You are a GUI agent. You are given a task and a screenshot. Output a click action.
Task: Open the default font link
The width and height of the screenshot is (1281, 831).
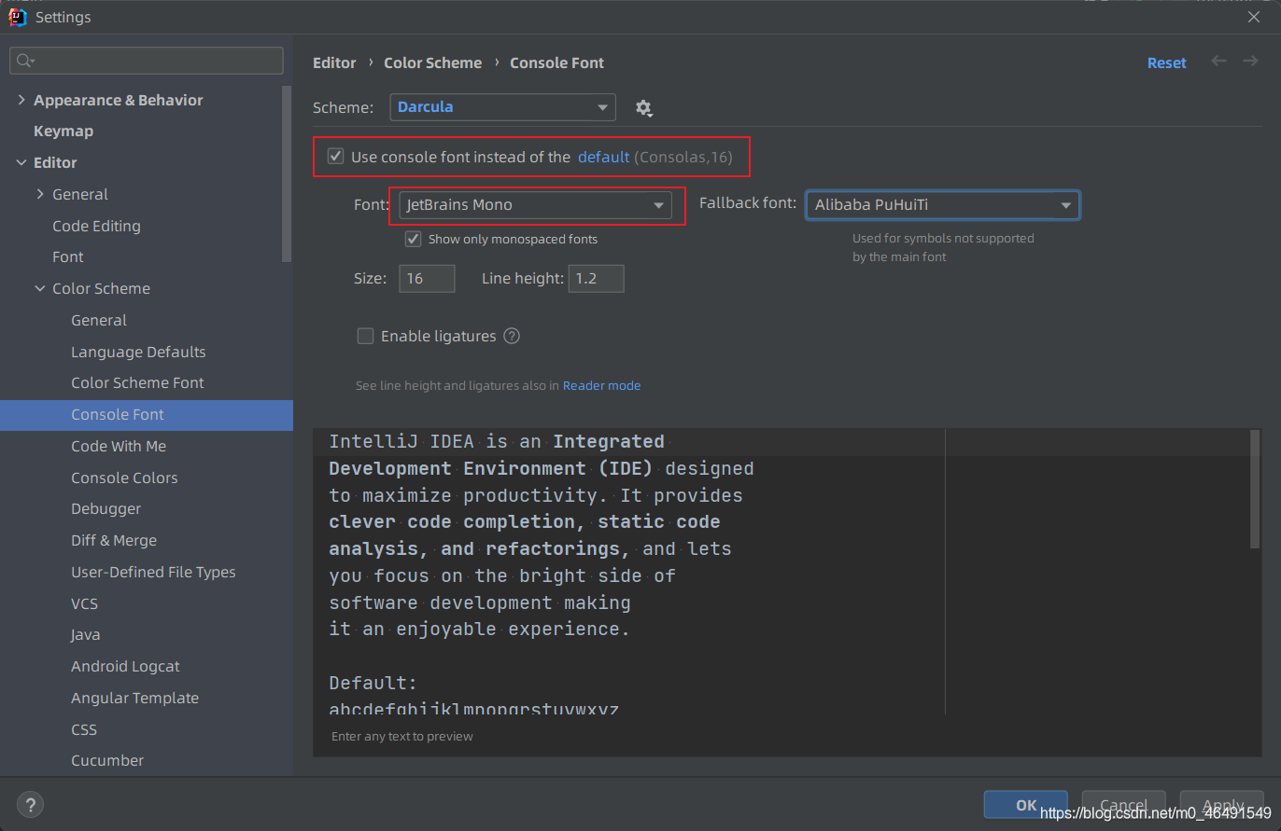(x=604, y=157)
